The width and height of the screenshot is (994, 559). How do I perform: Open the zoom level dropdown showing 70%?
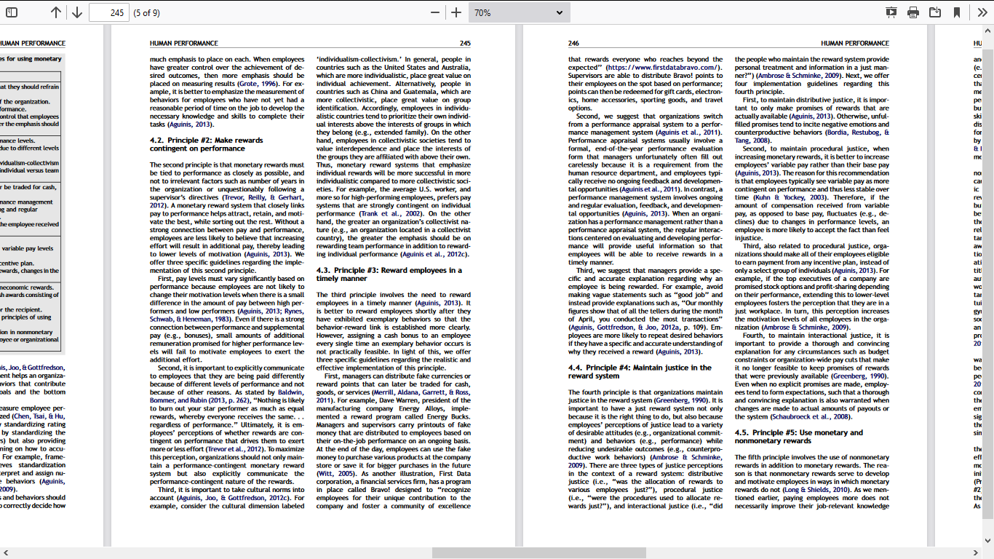coord(518,12)
